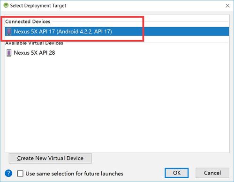Click the 'Select Deployment Target' title bar text
The image size is (234, 182).
38,6
